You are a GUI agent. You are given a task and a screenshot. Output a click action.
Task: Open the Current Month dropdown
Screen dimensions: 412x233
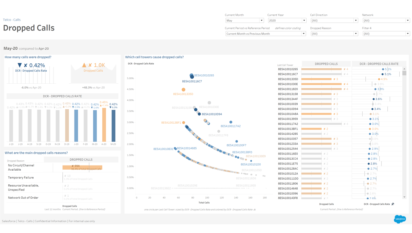[244, 21]
